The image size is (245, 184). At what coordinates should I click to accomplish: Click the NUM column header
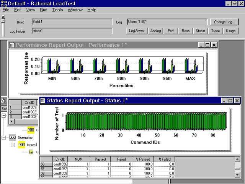point(78,159)
